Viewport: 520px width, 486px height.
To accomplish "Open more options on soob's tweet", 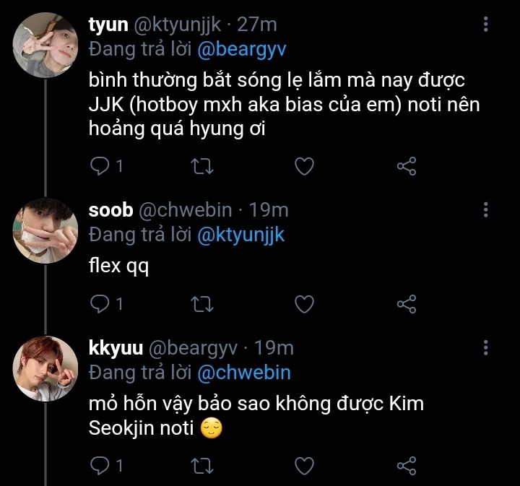I will (485, 210).
